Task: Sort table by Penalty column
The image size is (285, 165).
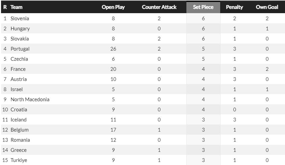Action: tap(234, 7)
